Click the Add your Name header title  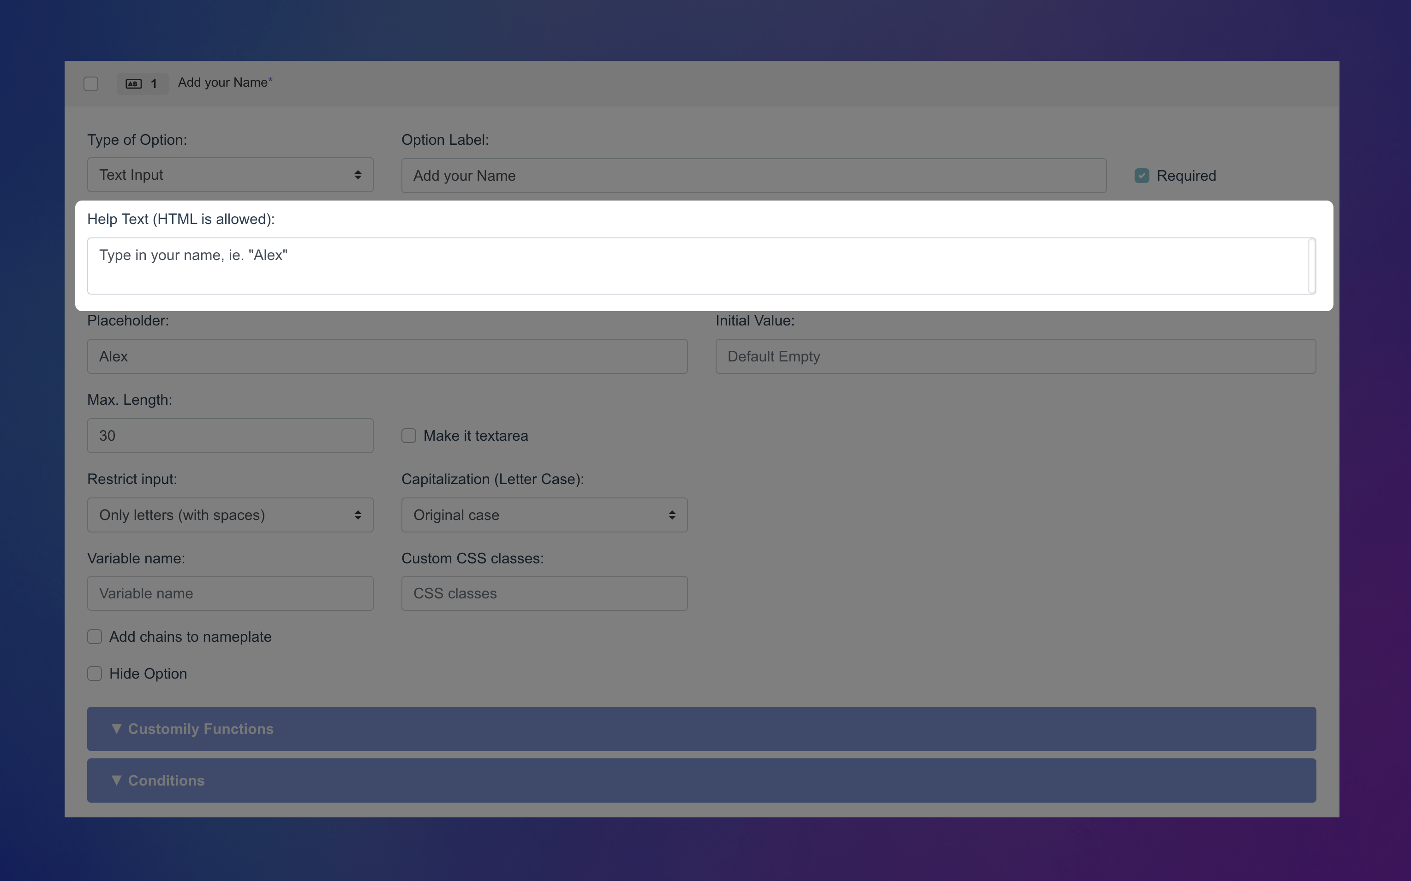(x=223, y=83)
